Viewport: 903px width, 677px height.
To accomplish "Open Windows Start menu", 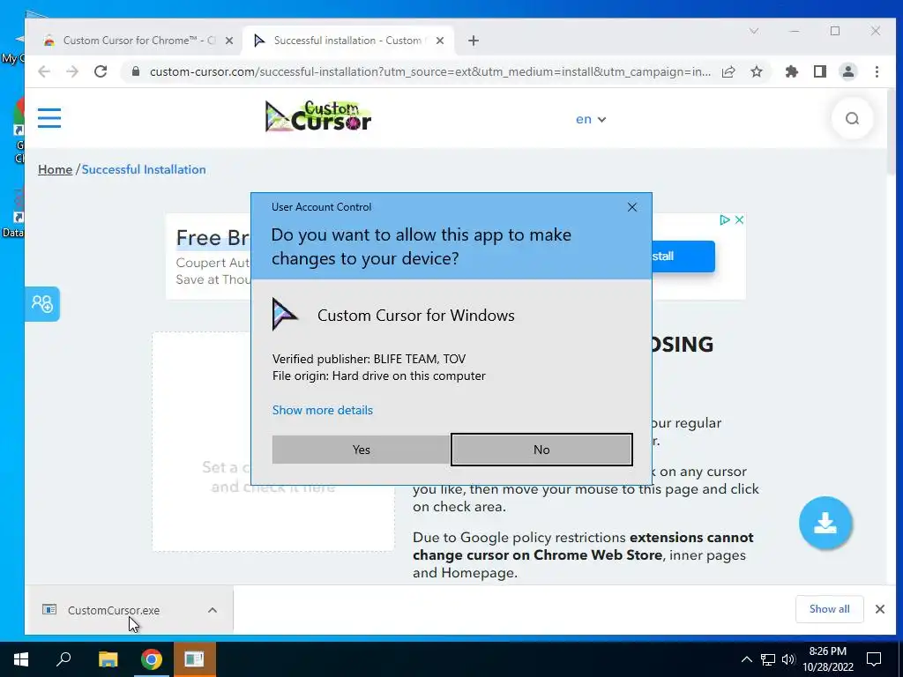I will coord(21,659).
